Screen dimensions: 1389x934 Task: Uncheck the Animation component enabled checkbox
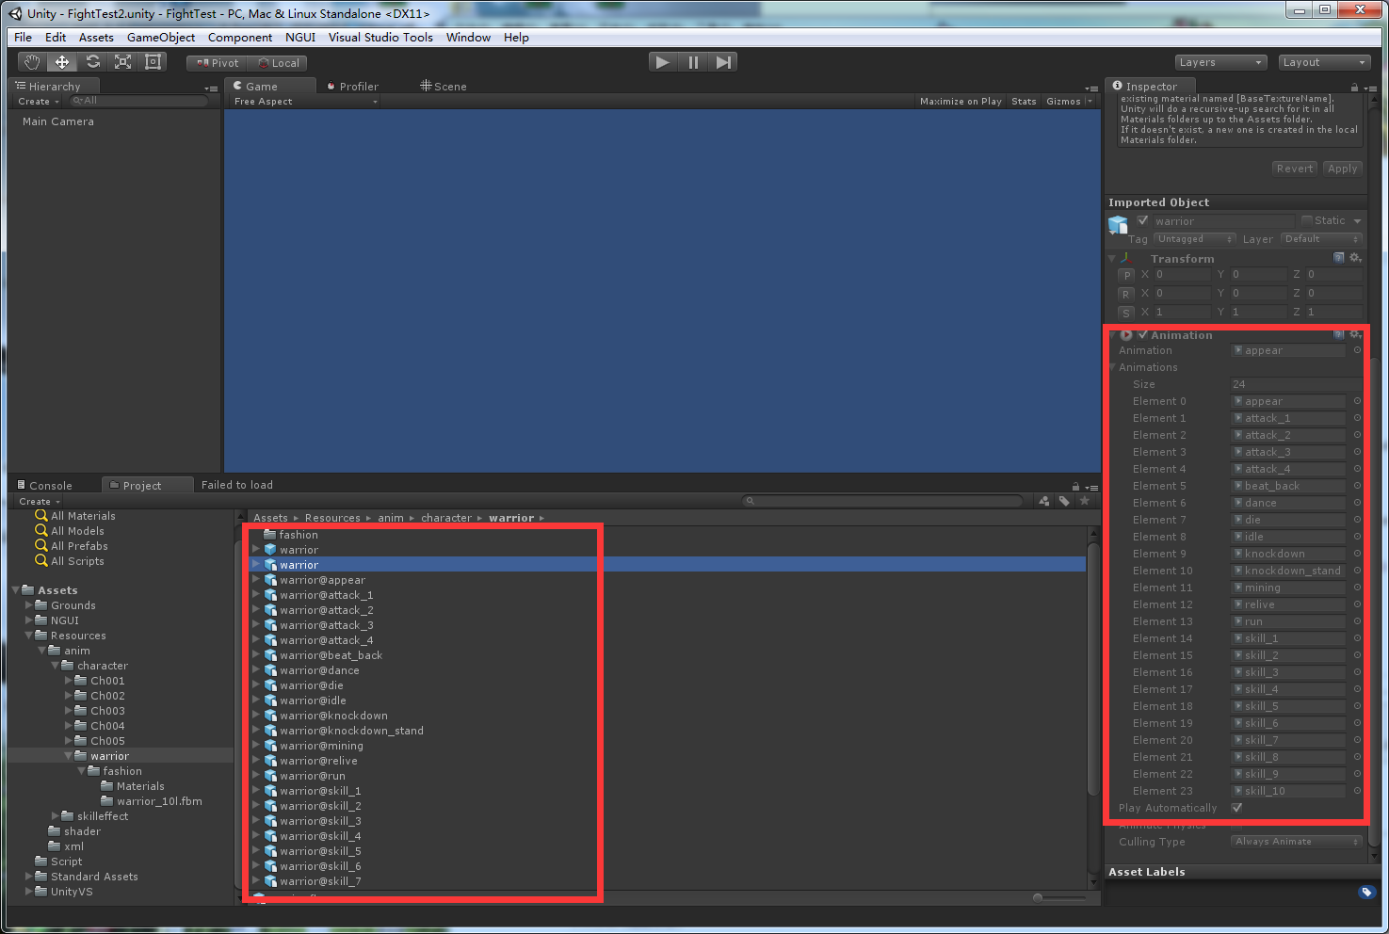(1140, 334)
